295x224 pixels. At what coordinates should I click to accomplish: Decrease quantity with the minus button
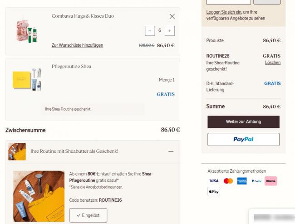tap(150, 31)
